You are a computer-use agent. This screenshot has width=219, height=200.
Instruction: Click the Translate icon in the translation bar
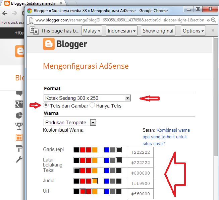pyautogui.click(x=34, y=30)
